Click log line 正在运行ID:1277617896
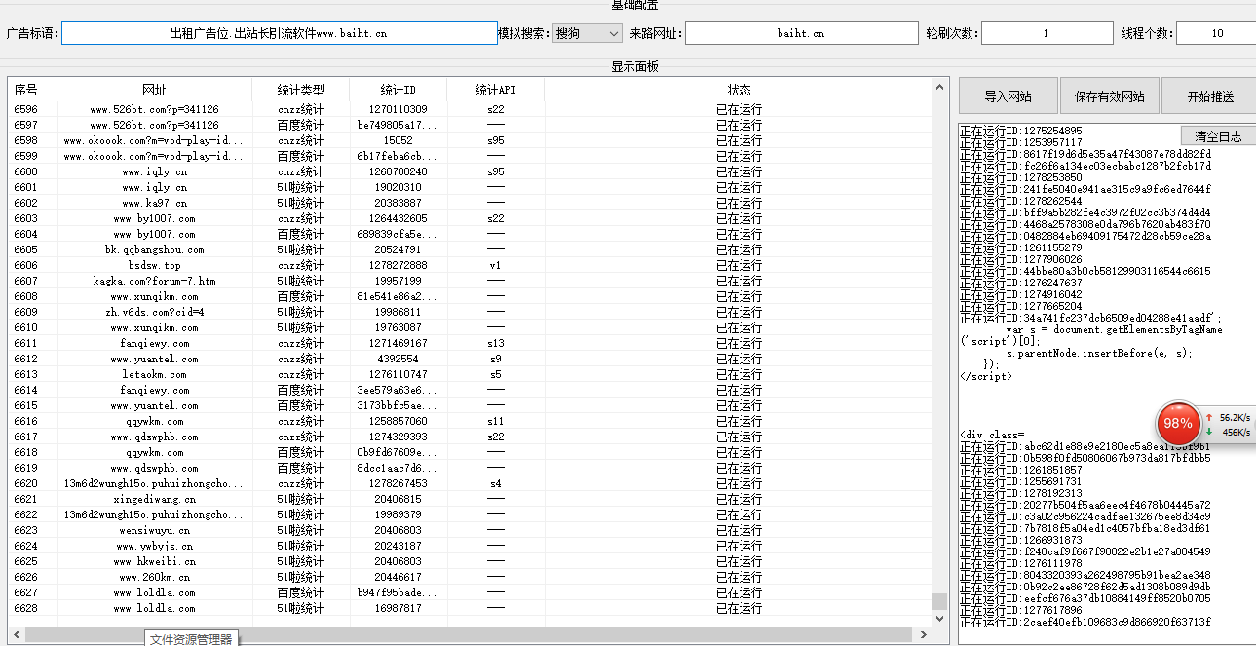Viewport: 1256px width, 646px height. click(1020, 610)
